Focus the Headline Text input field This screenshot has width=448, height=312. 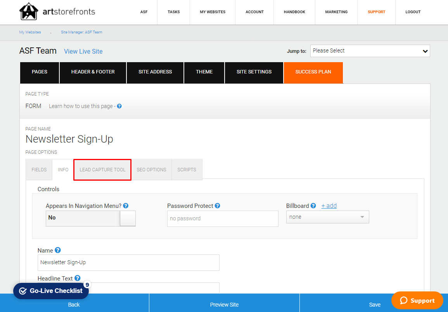[128, 288]
